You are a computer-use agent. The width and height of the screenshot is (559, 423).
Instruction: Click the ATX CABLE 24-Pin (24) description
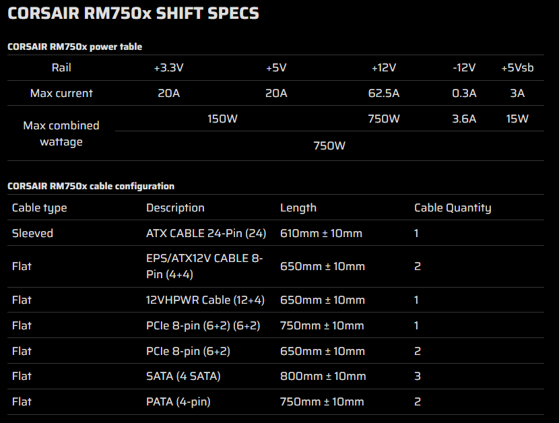pyautogui.click(x=206, y=233)
